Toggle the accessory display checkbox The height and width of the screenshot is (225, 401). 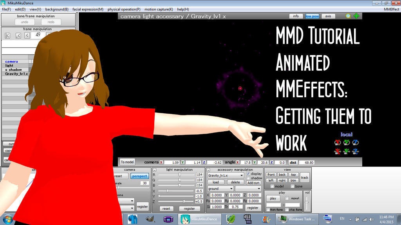coord(248,174)
